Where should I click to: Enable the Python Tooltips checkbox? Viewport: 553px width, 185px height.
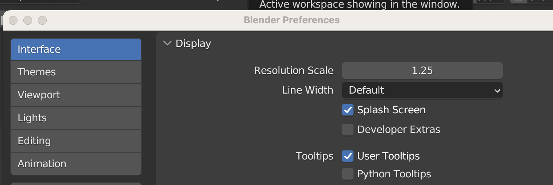coord(348,174)
